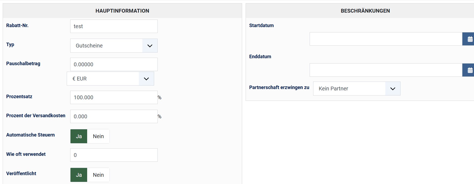Screen dimensions: 474x184
Task: Click the Beschränkungen section header
Action: (365, 11)
